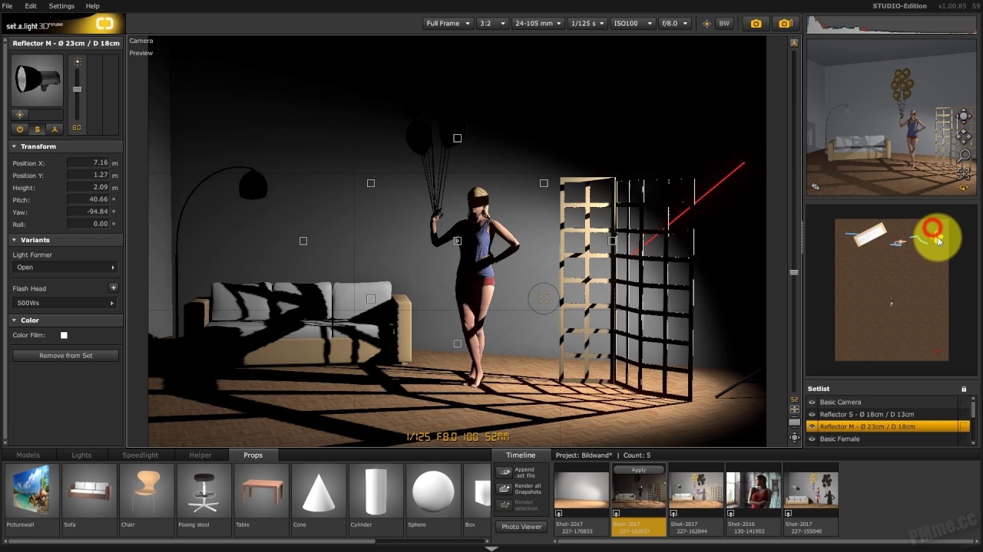
Task: Hide Reflector S in the Setlist
Action: click(x=812, y=414)
